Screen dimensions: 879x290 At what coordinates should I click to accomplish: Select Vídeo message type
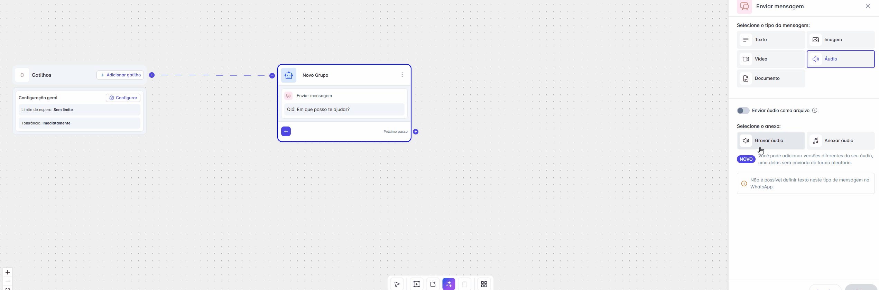771,59
